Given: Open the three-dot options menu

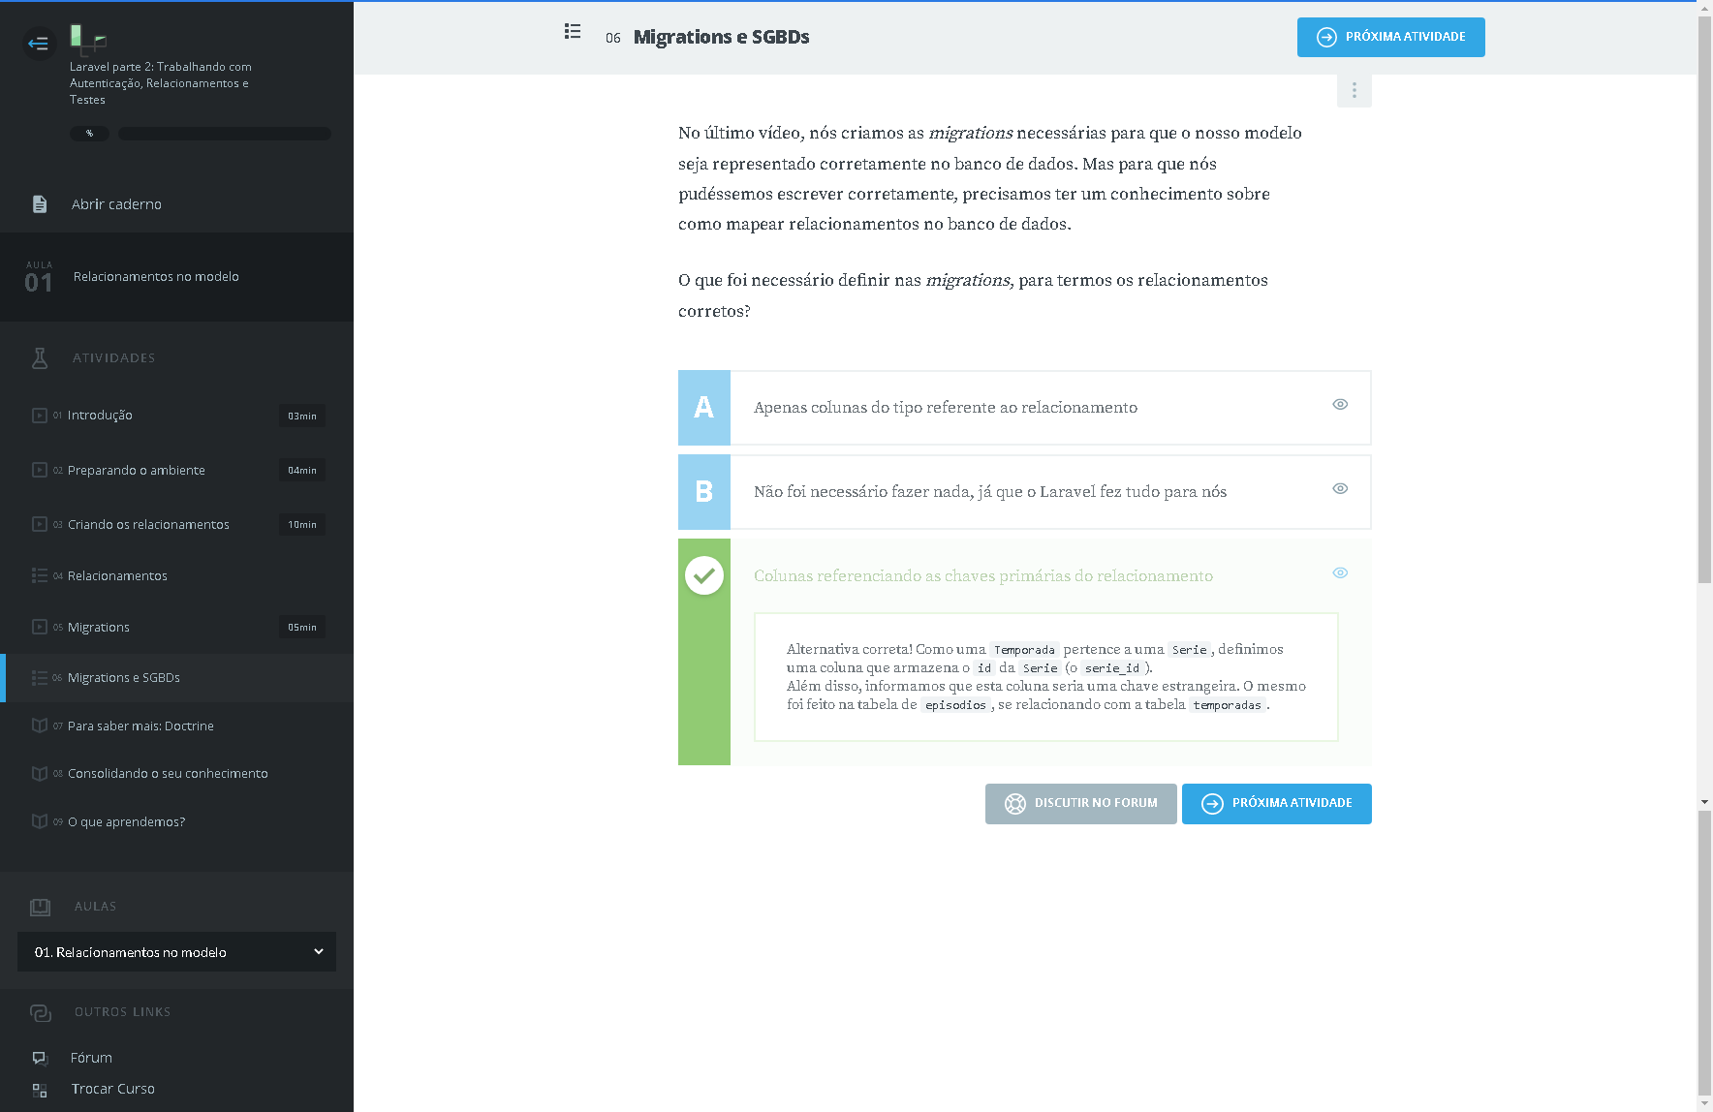Looking at the screenshot, I should click(1354, 90).
